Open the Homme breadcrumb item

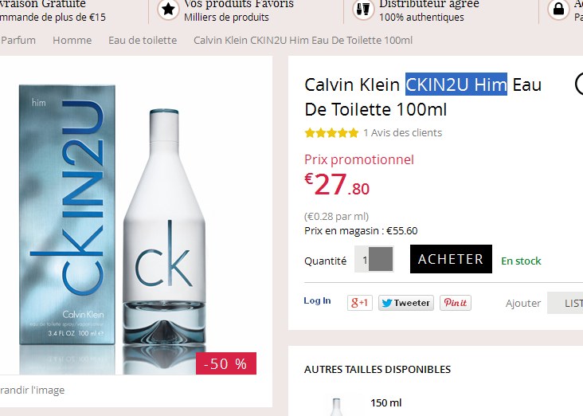click(72, 40)
